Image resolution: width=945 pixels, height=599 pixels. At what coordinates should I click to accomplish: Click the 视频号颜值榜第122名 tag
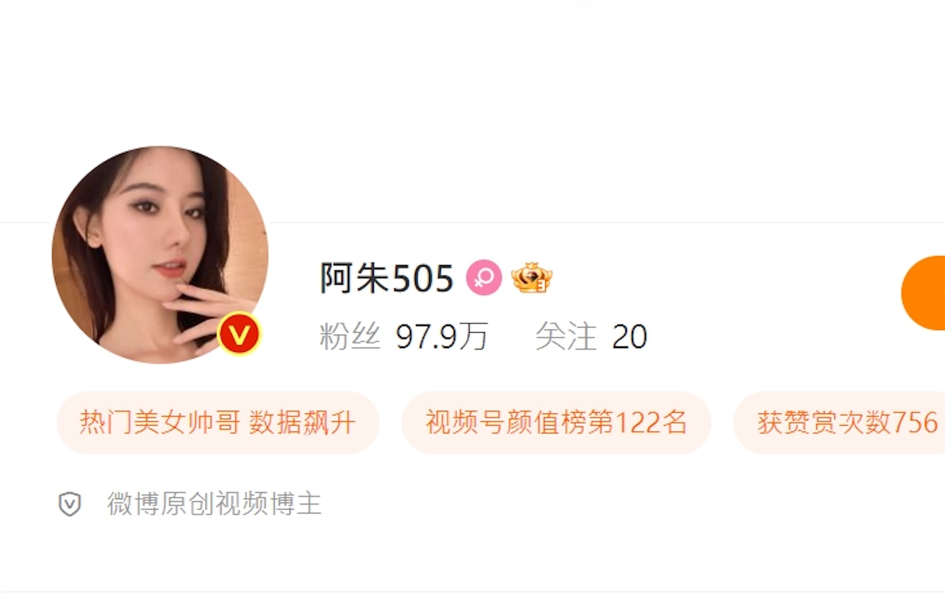pyautogui.click(x=556, y=423)
